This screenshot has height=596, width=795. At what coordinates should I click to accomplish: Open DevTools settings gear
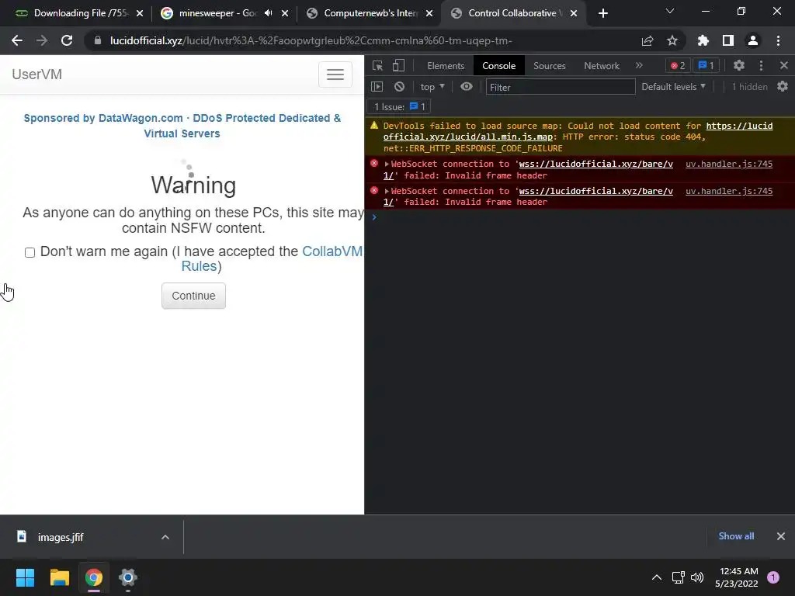tap(739, 65)
